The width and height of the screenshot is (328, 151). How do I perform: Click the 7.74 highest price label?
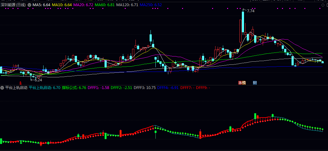(x=250, y=11)
